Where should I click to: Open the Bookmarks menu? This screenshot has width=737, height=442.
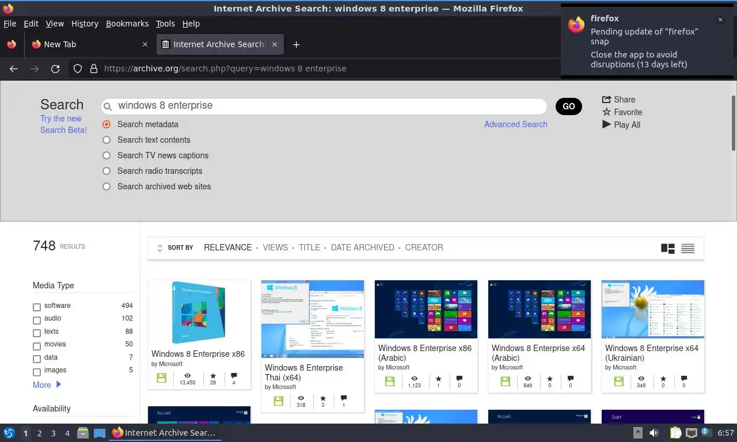[127, 24]
